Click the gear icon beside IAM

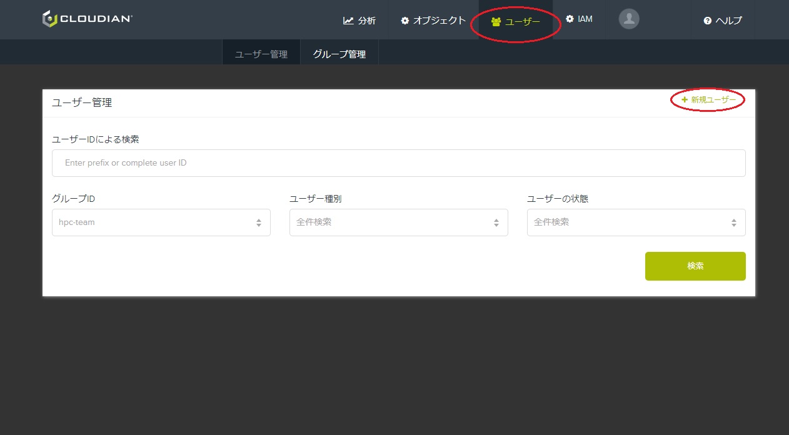pos(570,19)
